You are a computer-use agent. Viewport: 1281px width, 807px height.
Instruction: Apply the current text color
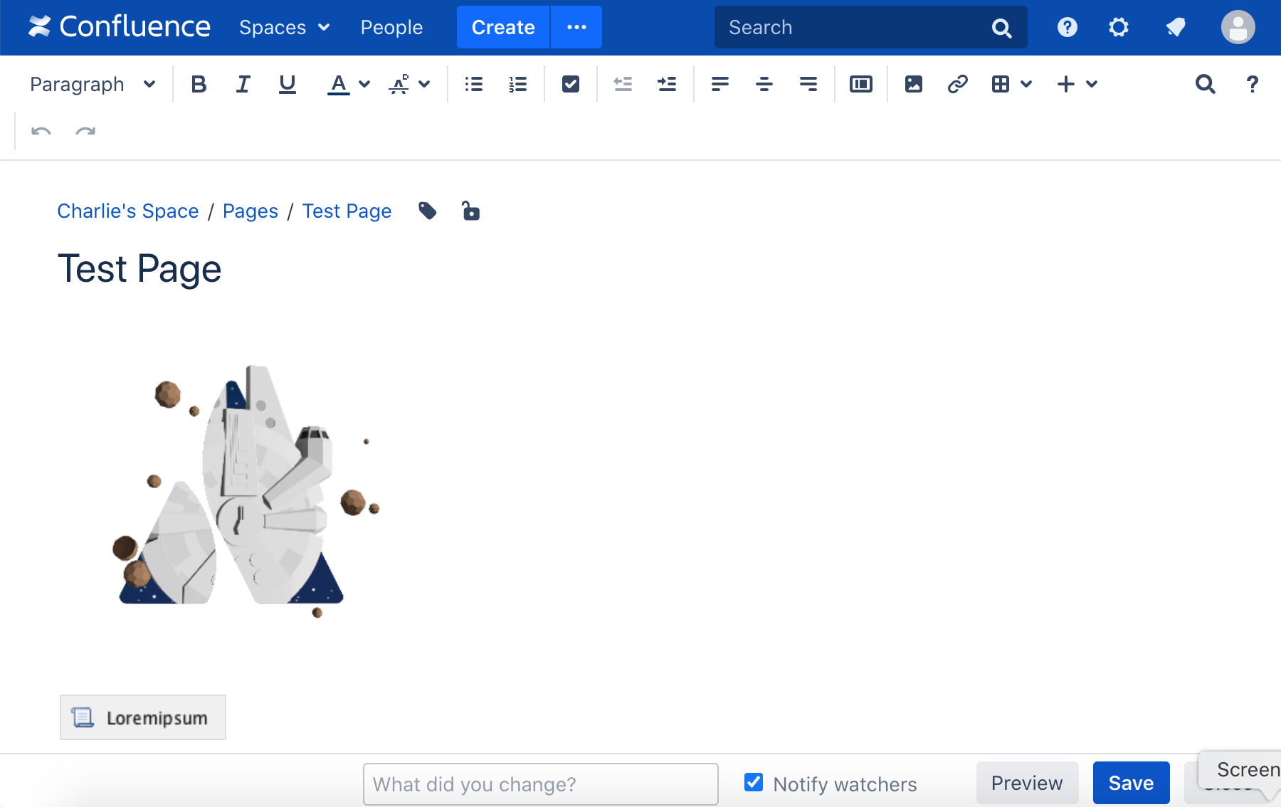point(339,84)
